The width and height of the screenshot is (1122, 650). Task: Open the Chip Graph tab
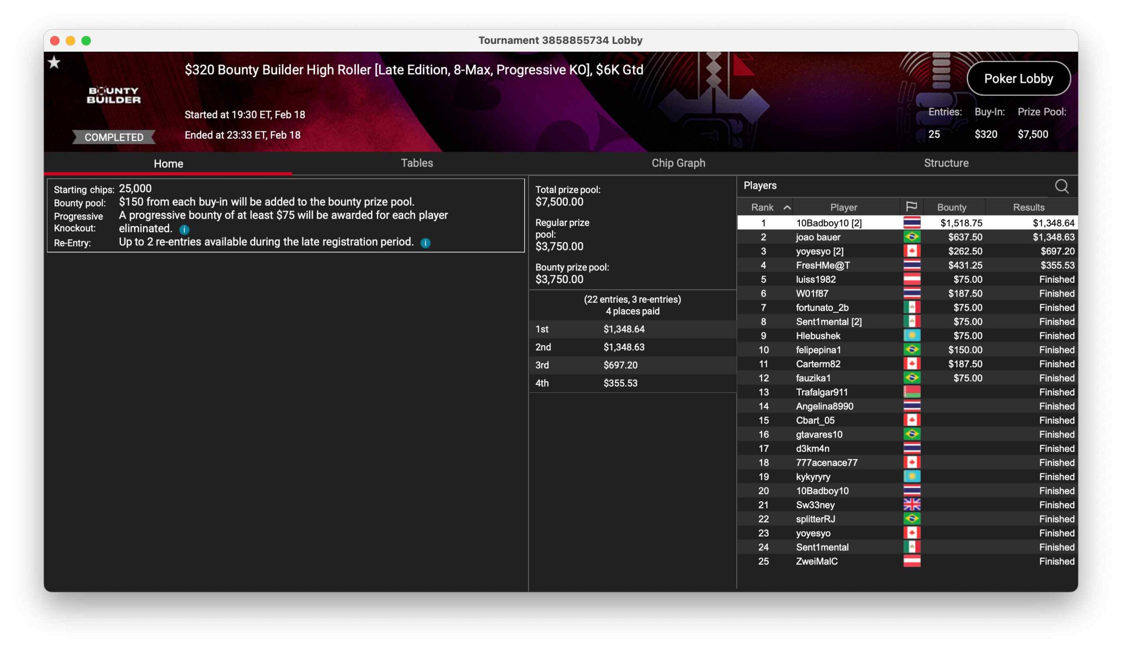click(678, 163)
